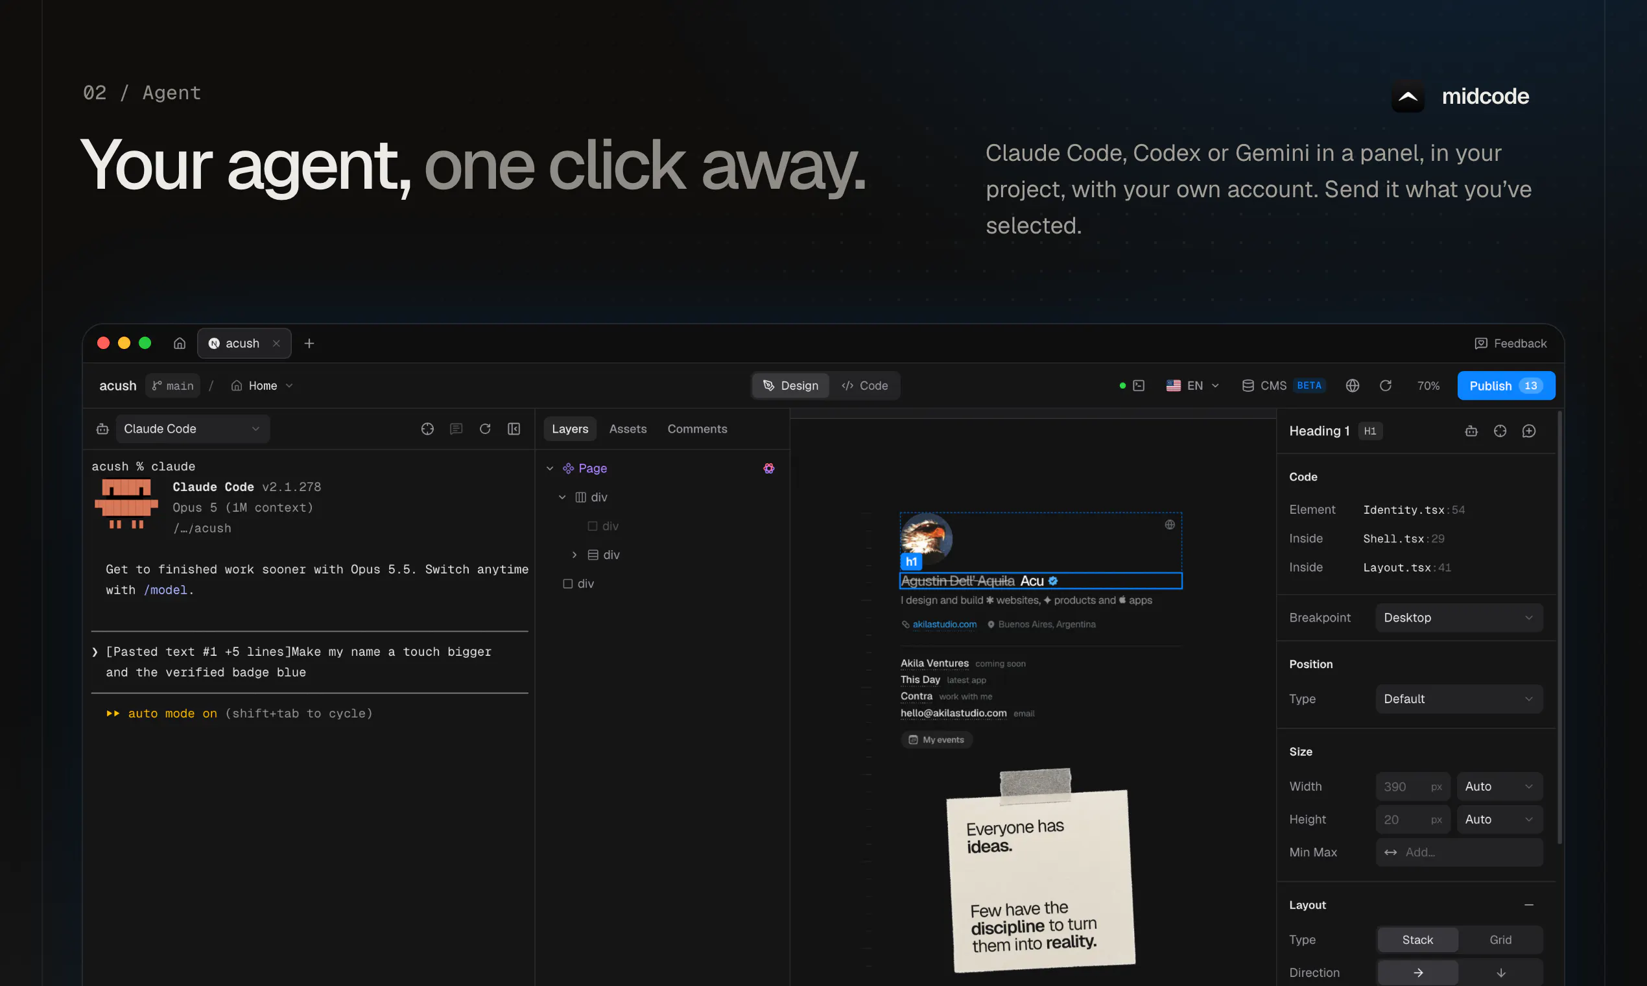
Task: Expand the collapsed div layer with right chevron
Action: [575, 555]
